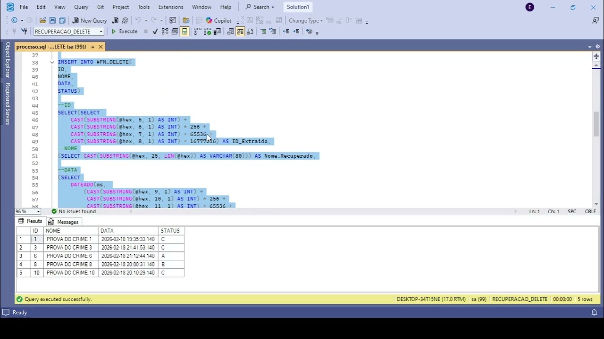The width and height of the screenshot is (604, 339).
Task: Toggle Include Actual Execution Plan icon
Action: [198, 32]
